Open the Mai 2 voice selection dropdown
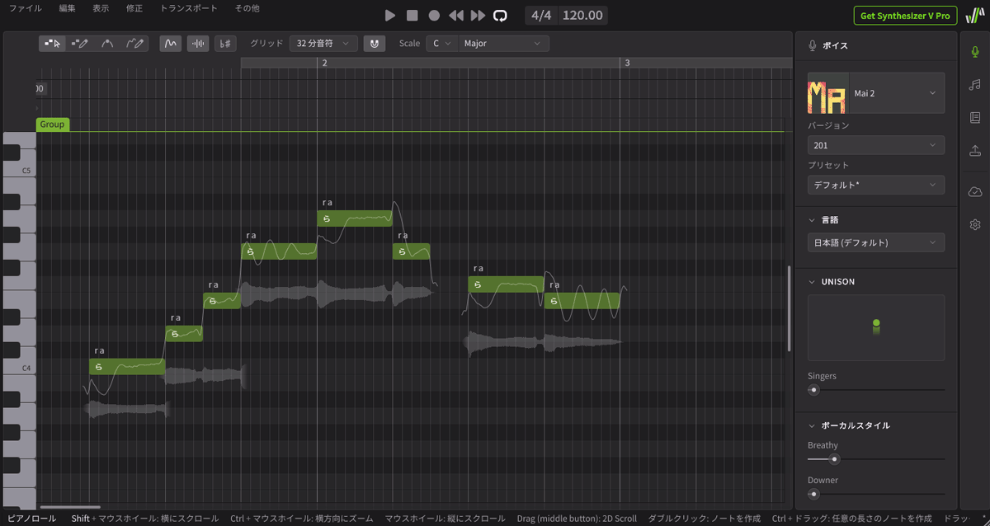990x526 pixels. [x=897, y=93]
